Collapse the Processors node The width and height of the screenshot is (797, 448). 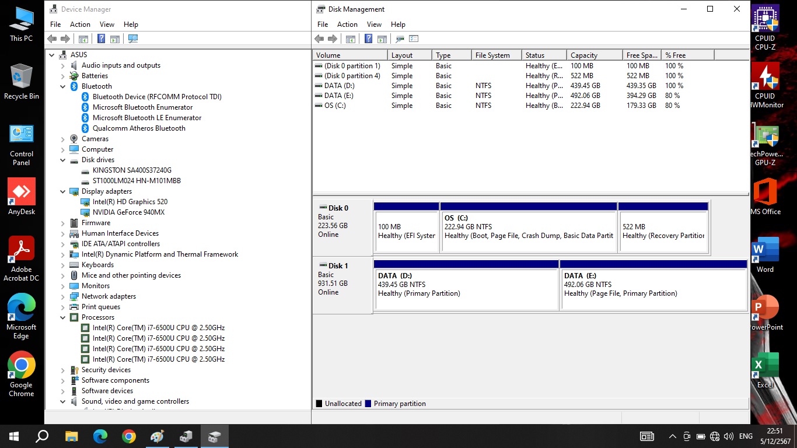click(62, 317)
